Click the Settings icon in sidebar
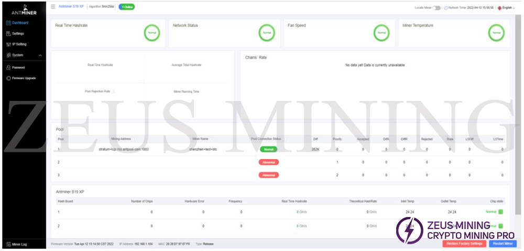This screenshot has width=524, height=251. pyautogui.click(x=8, y=33)
